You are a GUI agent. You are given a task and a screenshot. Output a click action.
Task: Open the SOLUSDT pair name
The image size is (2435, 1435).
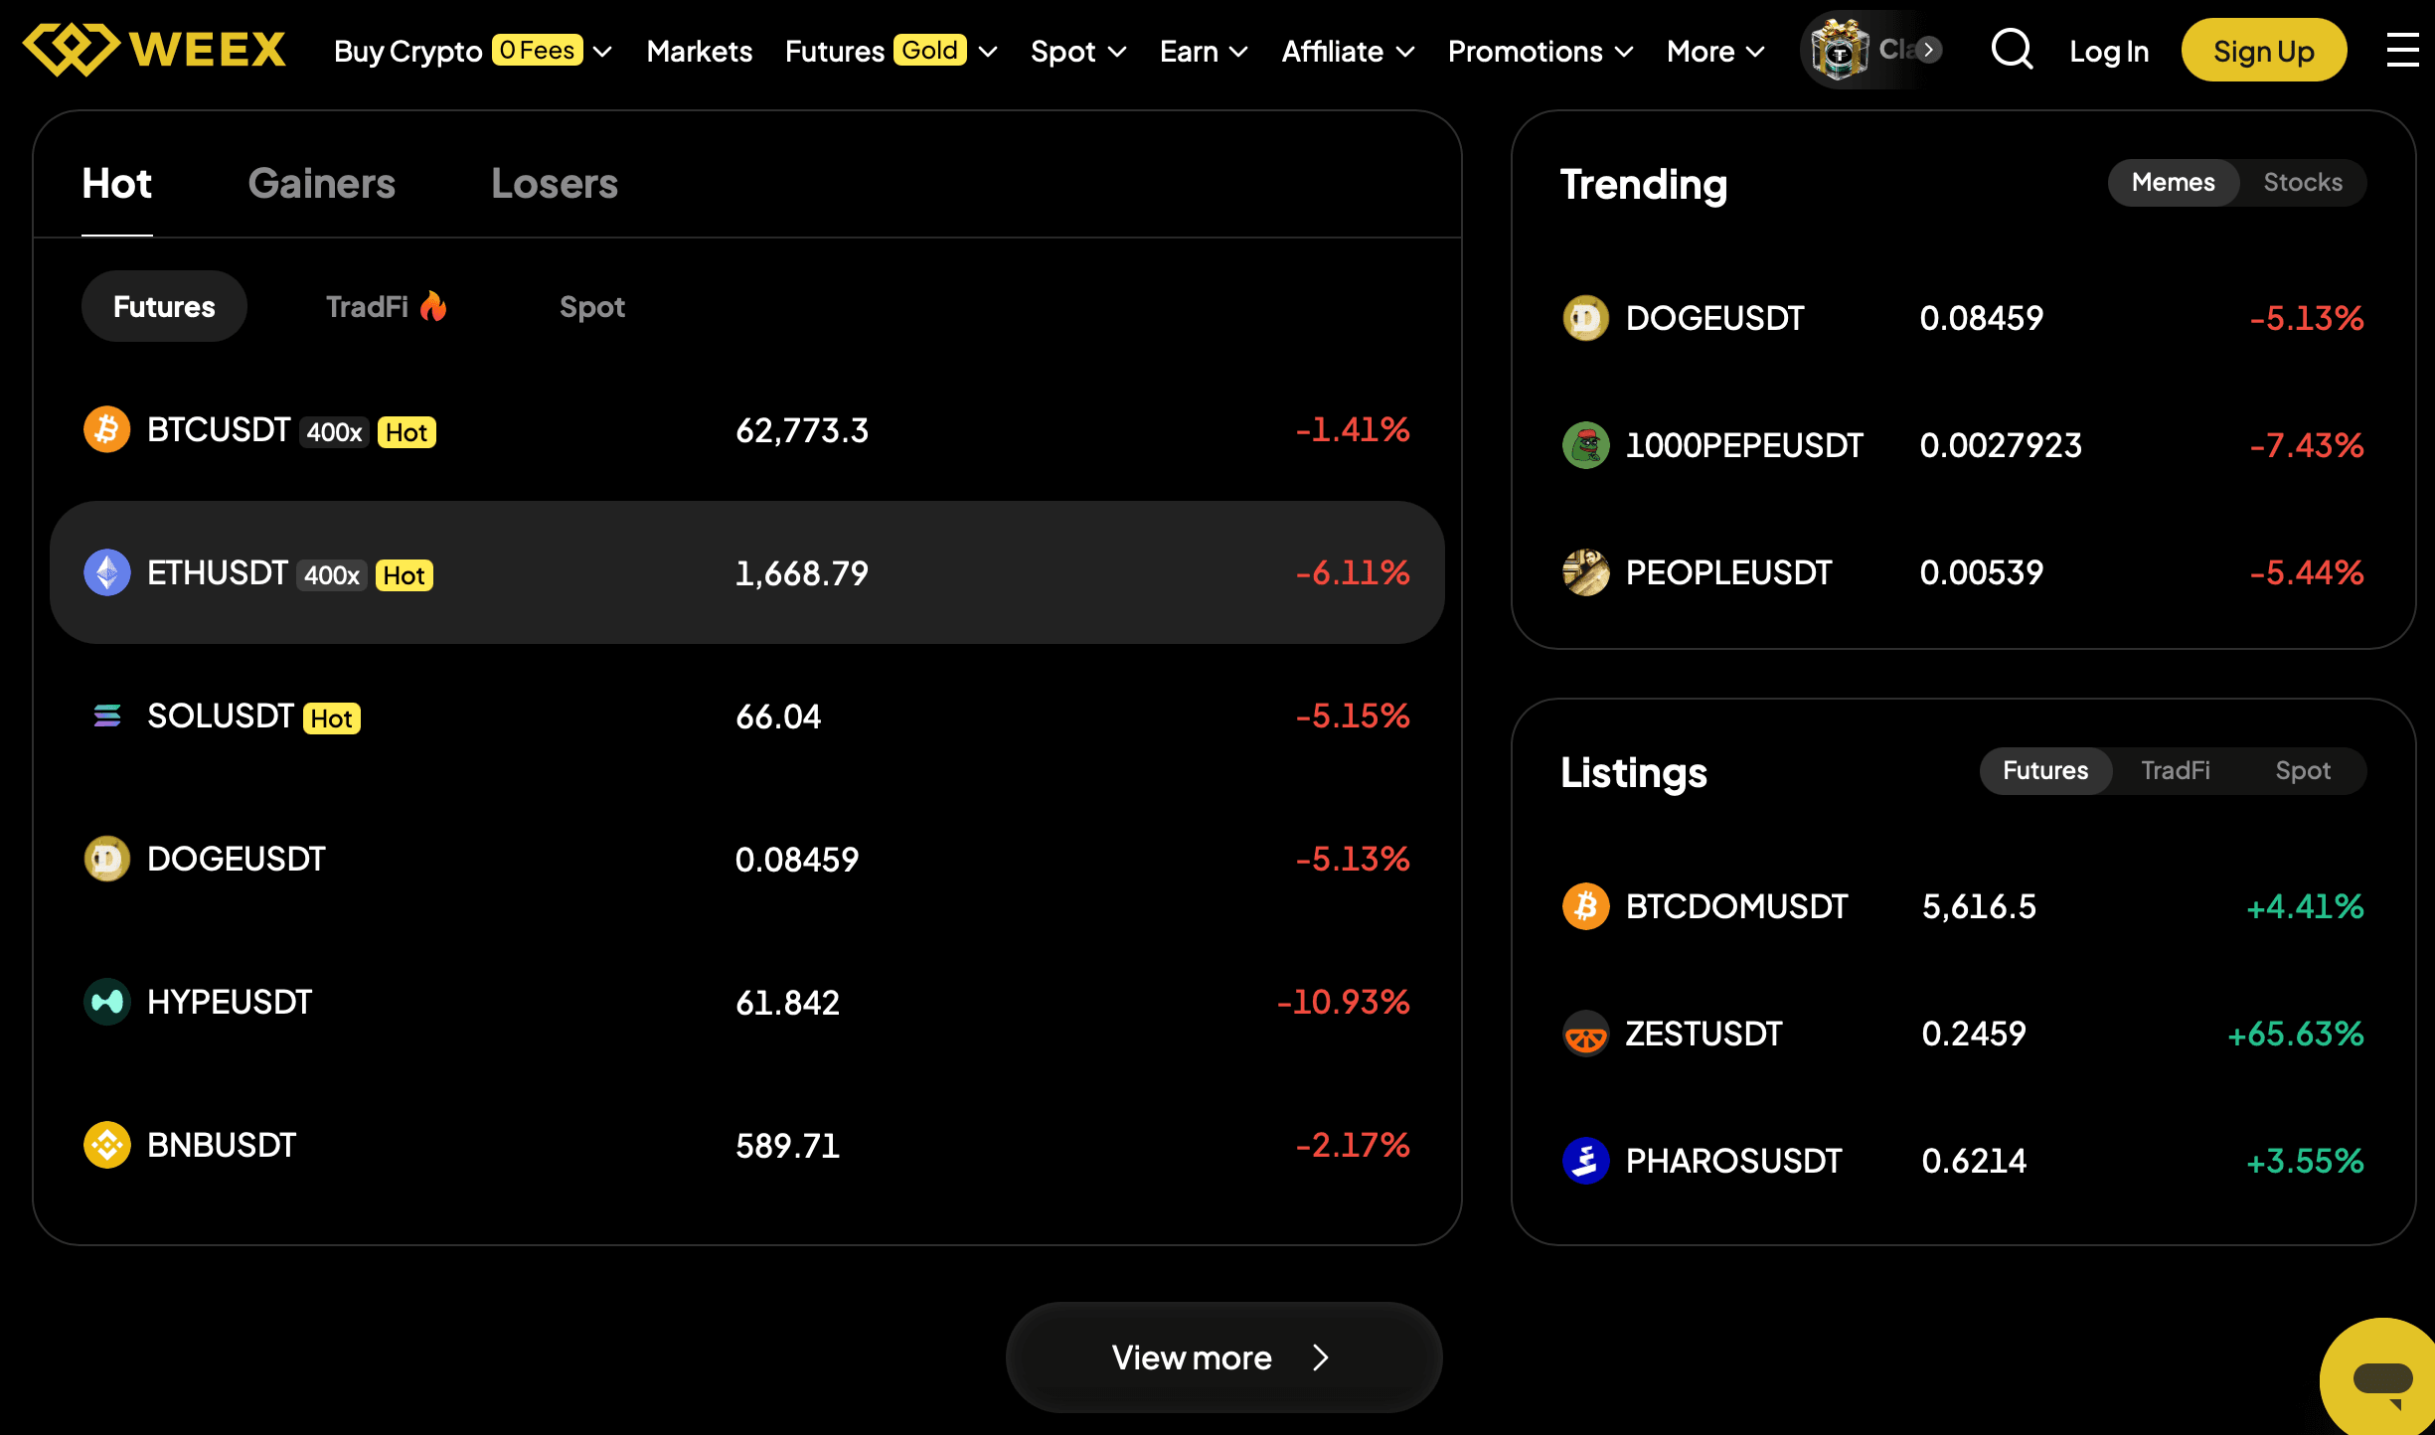pyautogui.click(x=220, y=716)
